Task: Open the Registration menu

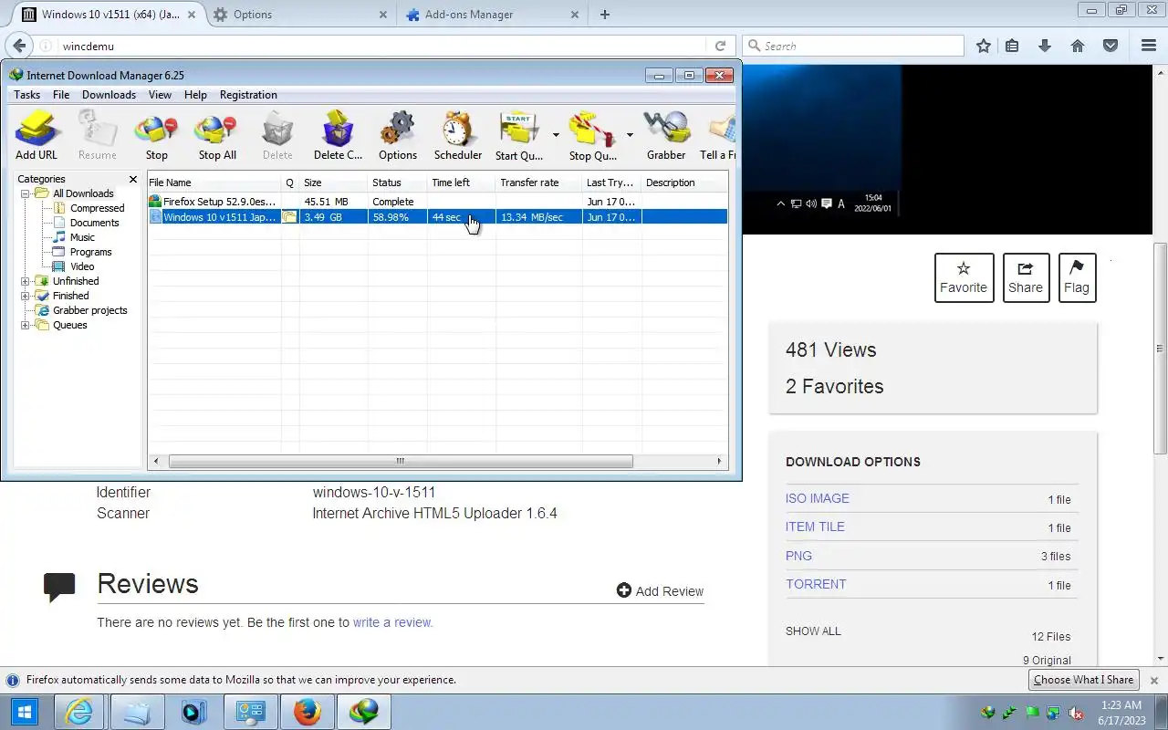Action: [x=248, y=95]
